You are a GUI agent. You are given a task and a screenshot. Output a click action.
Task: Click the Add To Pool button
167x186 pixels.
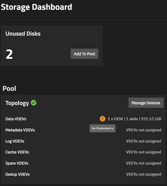pos(84,54)
